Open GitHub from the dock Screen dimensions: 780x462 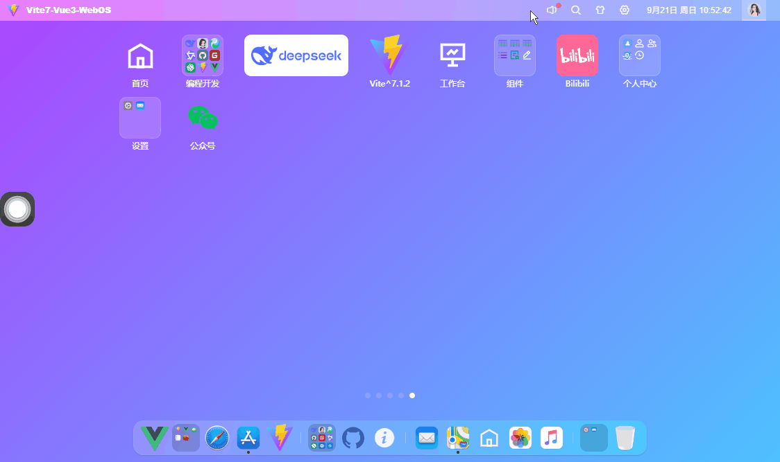pyautogui.click(x=353, y=438)
